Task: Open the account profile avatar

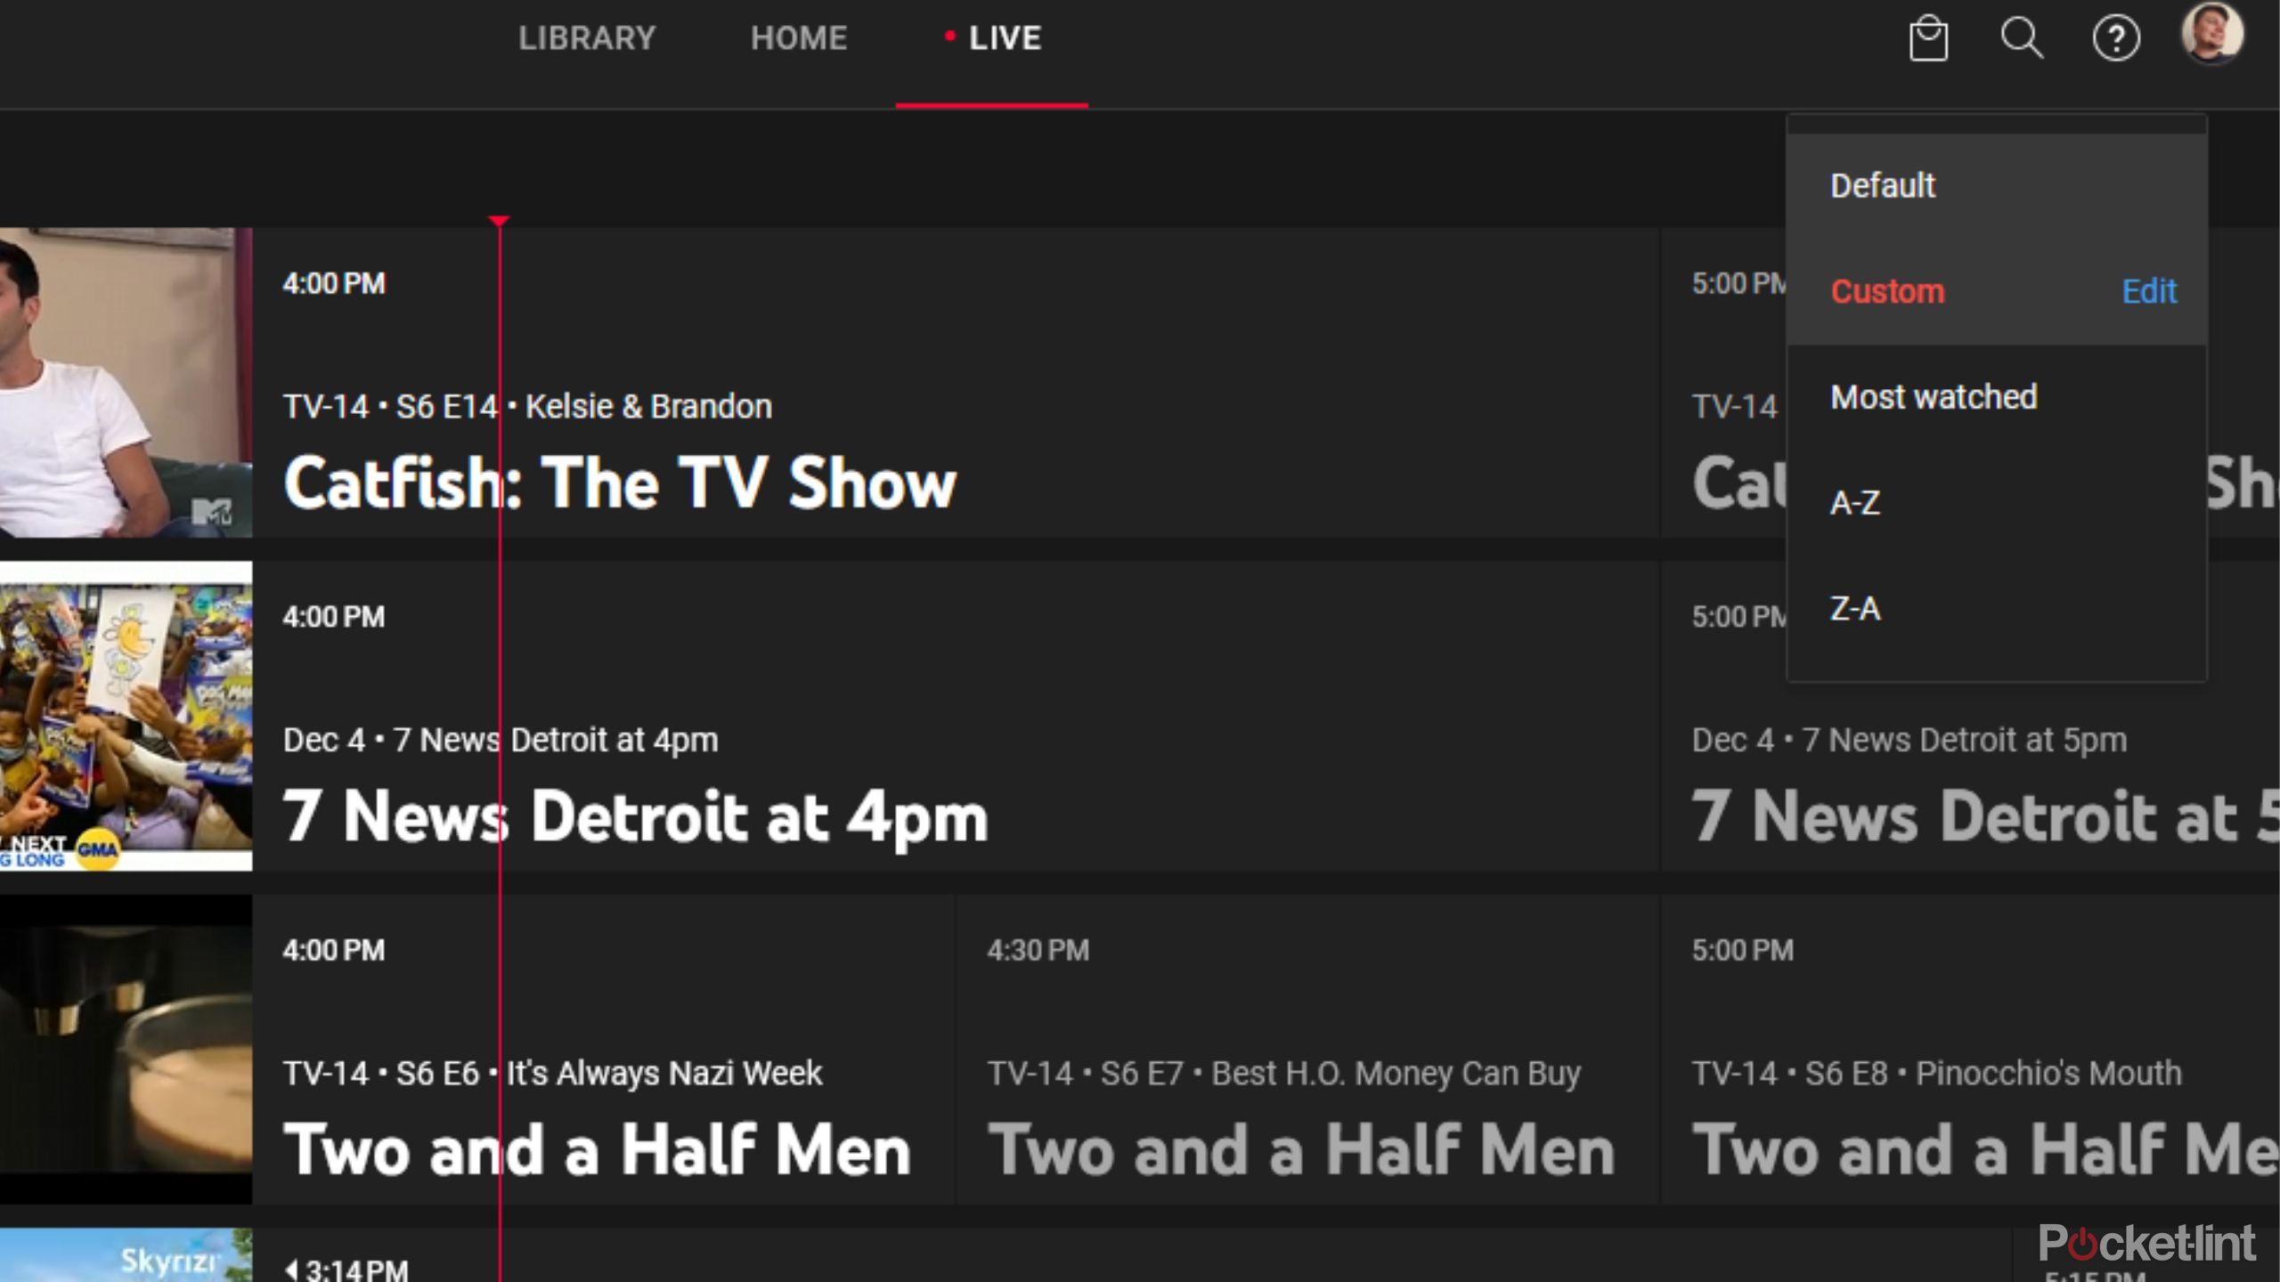Action: pyautogui.click(x=2211, y=34)
